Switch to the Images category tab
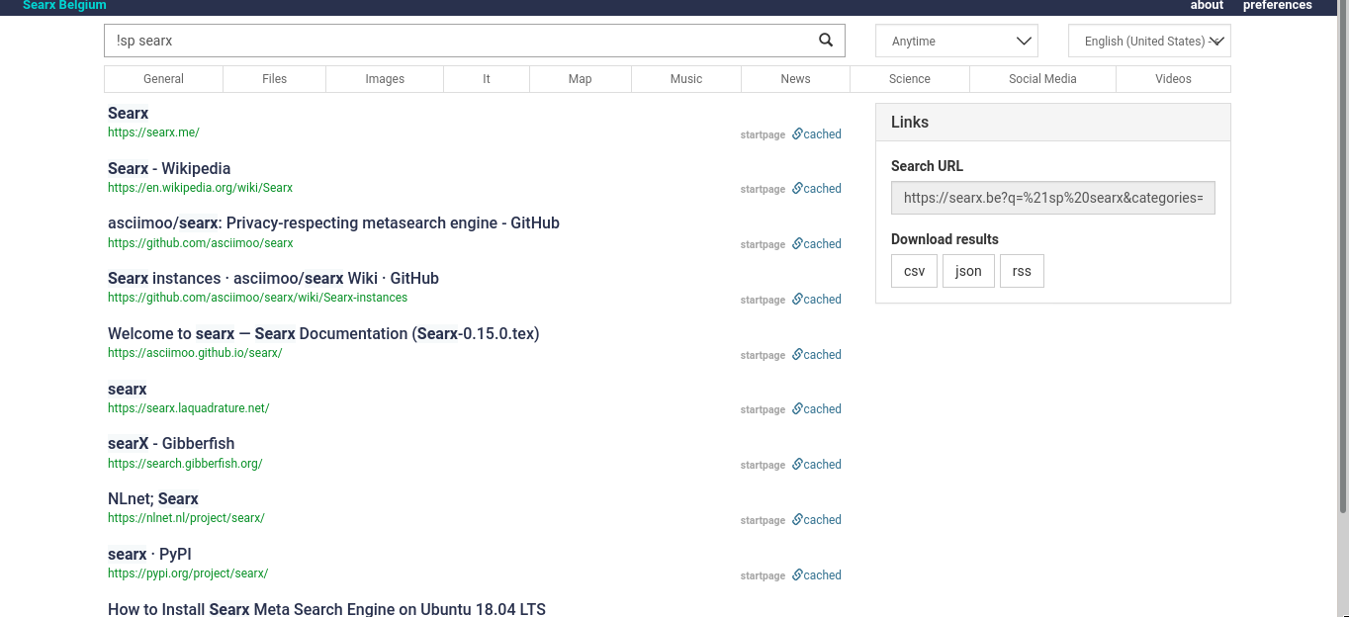Screen dimensions: 1349x617 (384, 78)
